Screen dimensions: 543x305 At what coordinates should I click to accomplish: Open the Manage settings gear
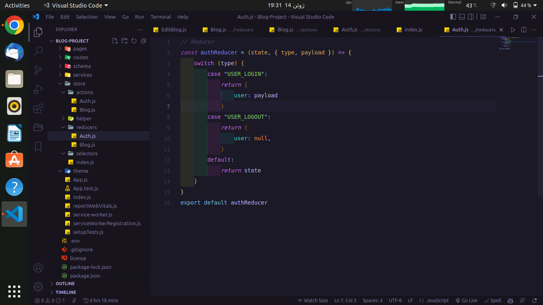tap(38, 287)
